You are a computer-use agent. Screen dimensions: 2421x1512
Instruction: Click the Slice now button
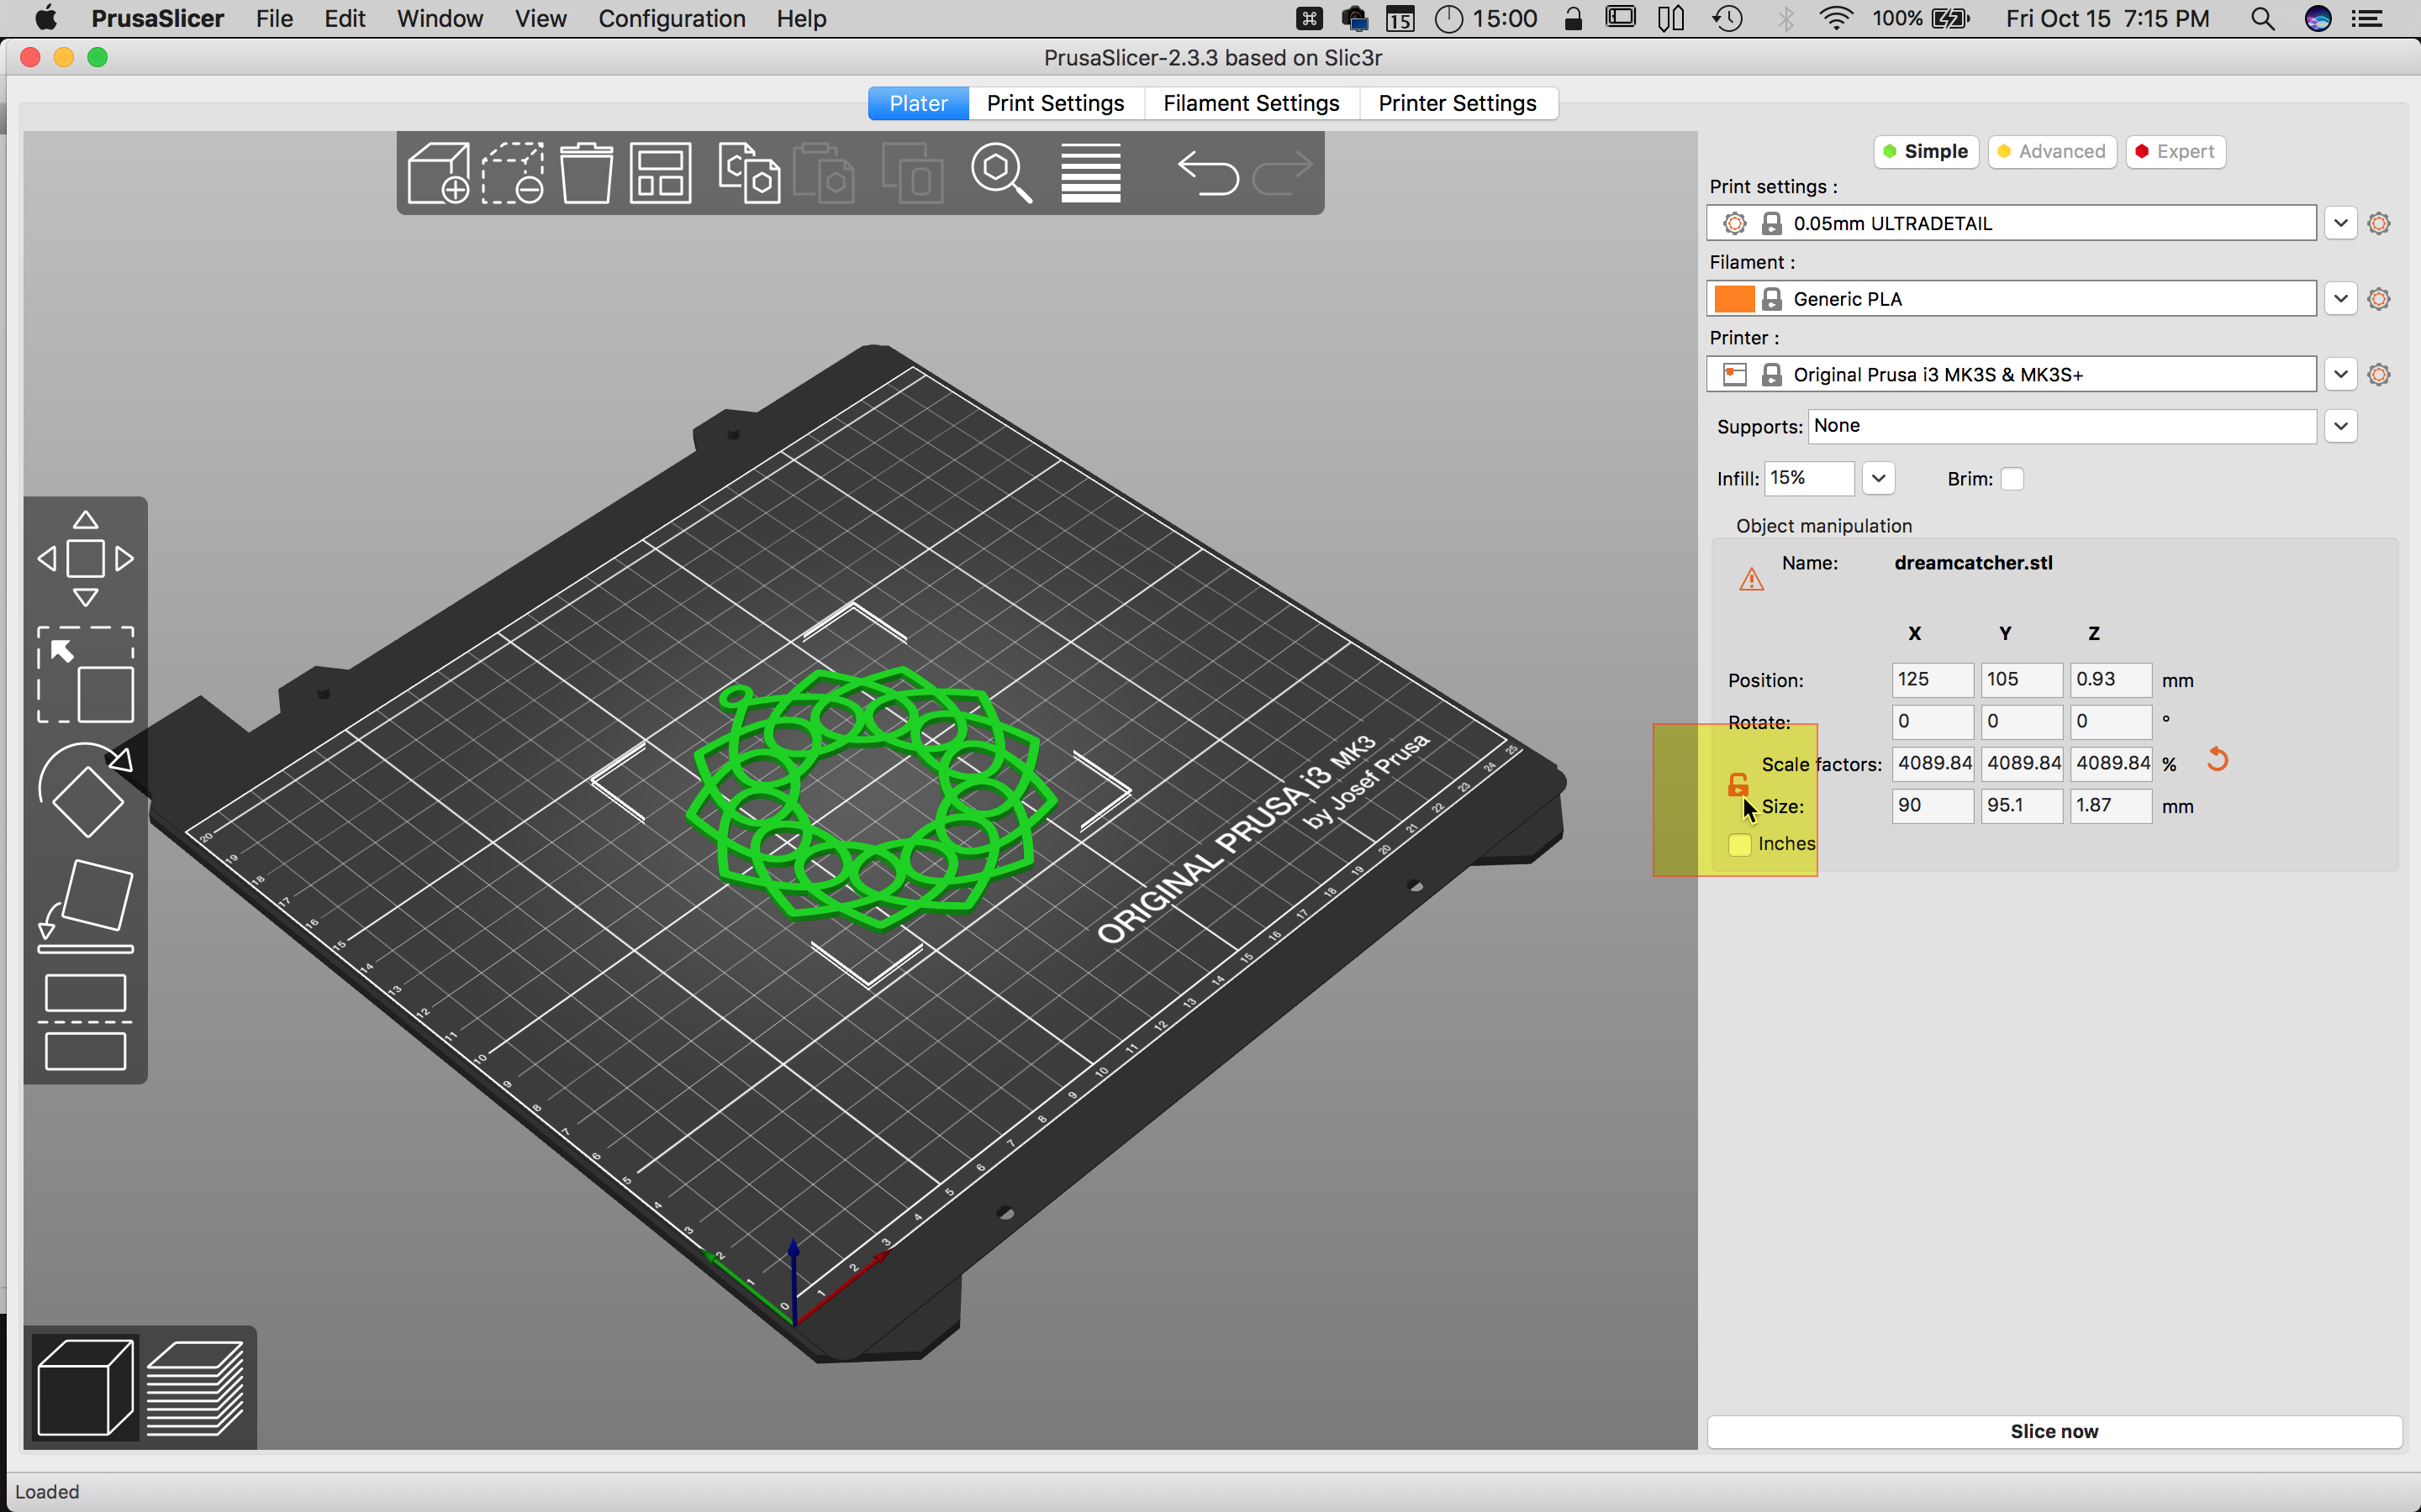[x=2054, y=1431]
